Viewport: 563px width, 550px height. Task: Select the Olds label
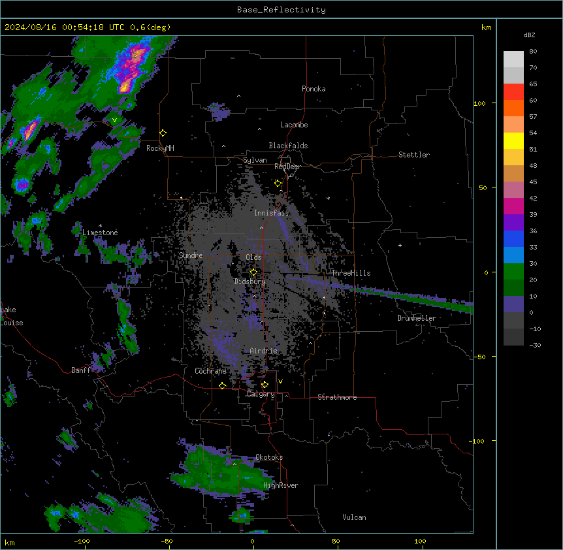coord(253,257)
